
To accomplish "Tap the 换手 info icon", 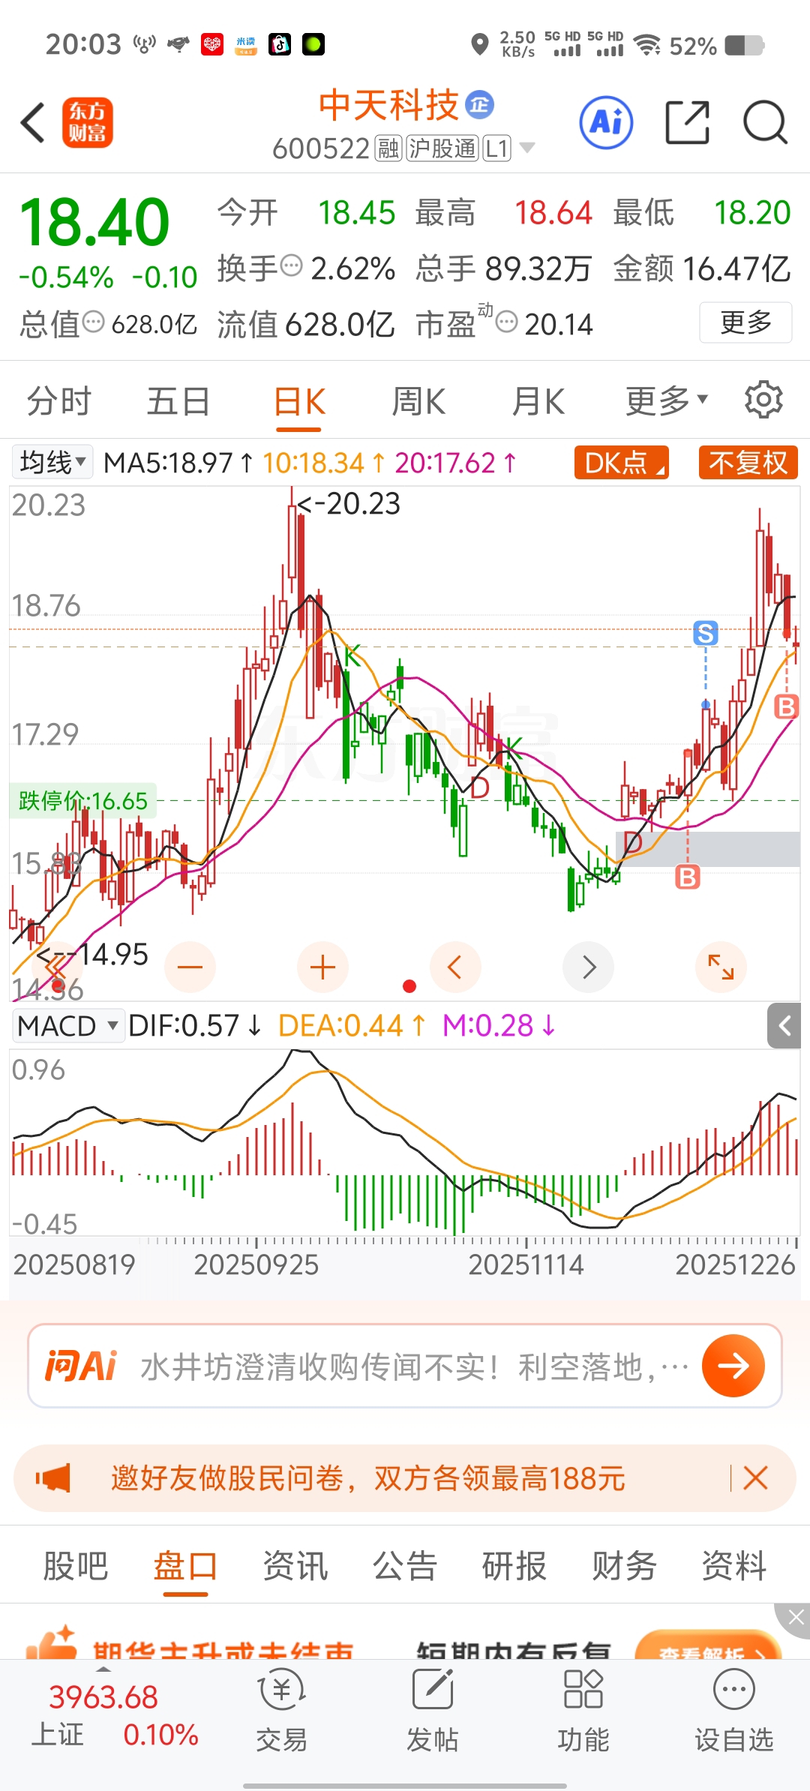I will [x=292, y=265].
